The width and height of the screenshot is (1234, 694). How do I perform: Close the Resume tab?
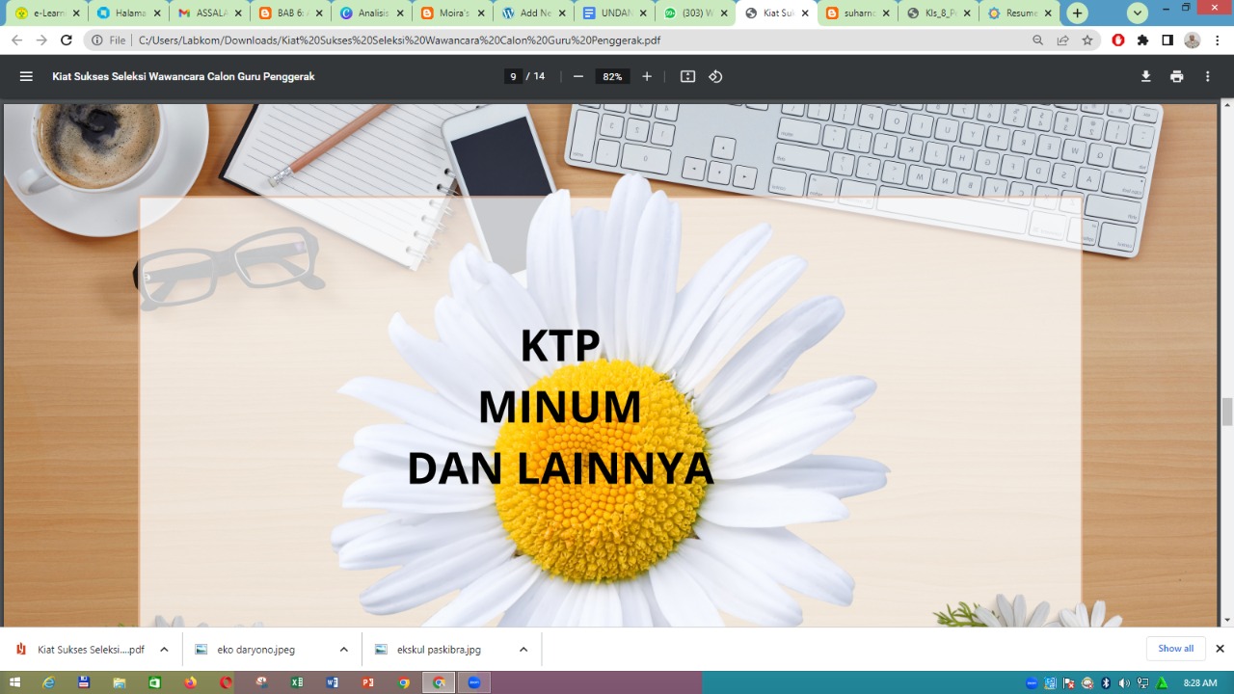pos(1048,13)
